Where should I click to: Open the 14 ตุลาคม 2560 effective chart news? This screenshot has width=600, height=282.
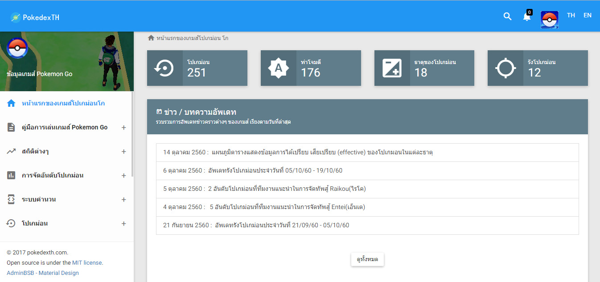pos(367,153)
